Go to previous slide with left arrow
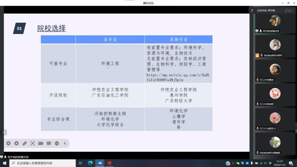The width and height of the screenshot is (297, 167). [8, 143]
